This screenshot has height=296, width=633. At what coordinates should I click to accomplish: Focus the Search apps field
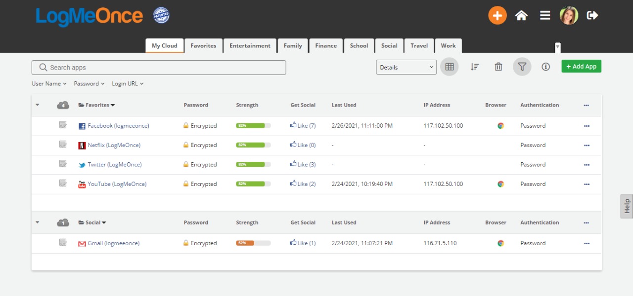159,68
